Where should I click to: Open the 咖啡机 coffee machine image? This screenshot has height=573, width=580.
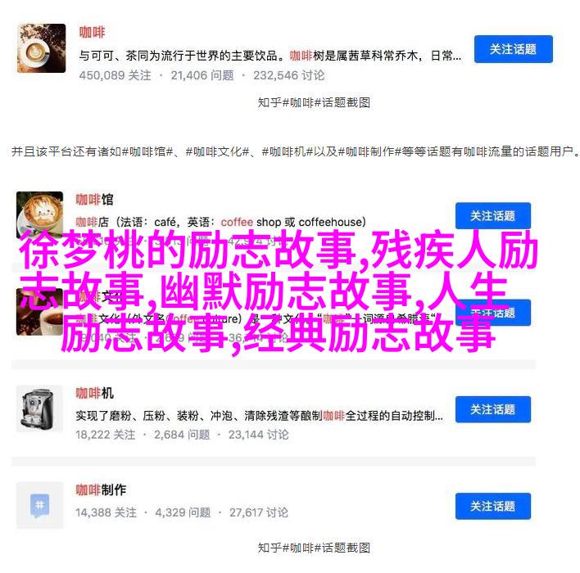click(x=39, y=408)
